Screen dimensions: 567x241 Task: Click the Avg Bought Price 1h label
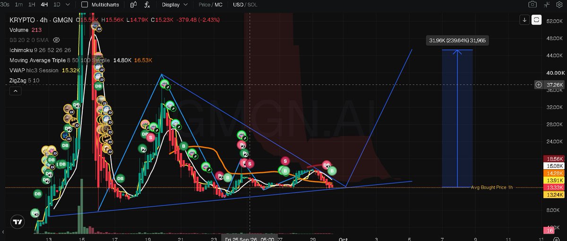(492, 188)
